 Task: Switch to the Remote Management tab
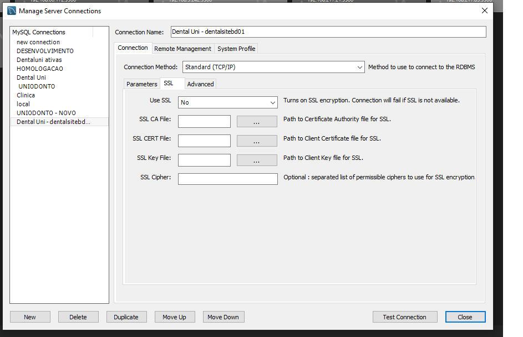[182, 49]
